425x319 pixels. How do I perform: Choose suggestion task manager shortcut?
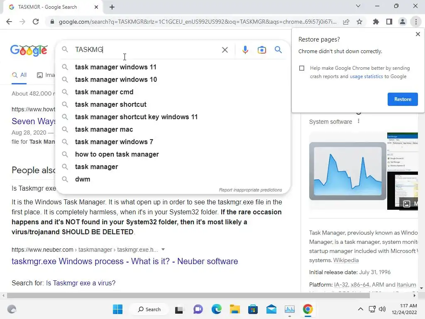[x=173, y=104]
